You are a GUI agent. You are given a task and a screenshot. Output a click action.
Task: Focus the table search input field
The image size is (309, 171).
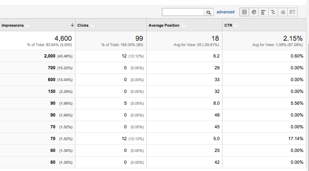point(183,12)
